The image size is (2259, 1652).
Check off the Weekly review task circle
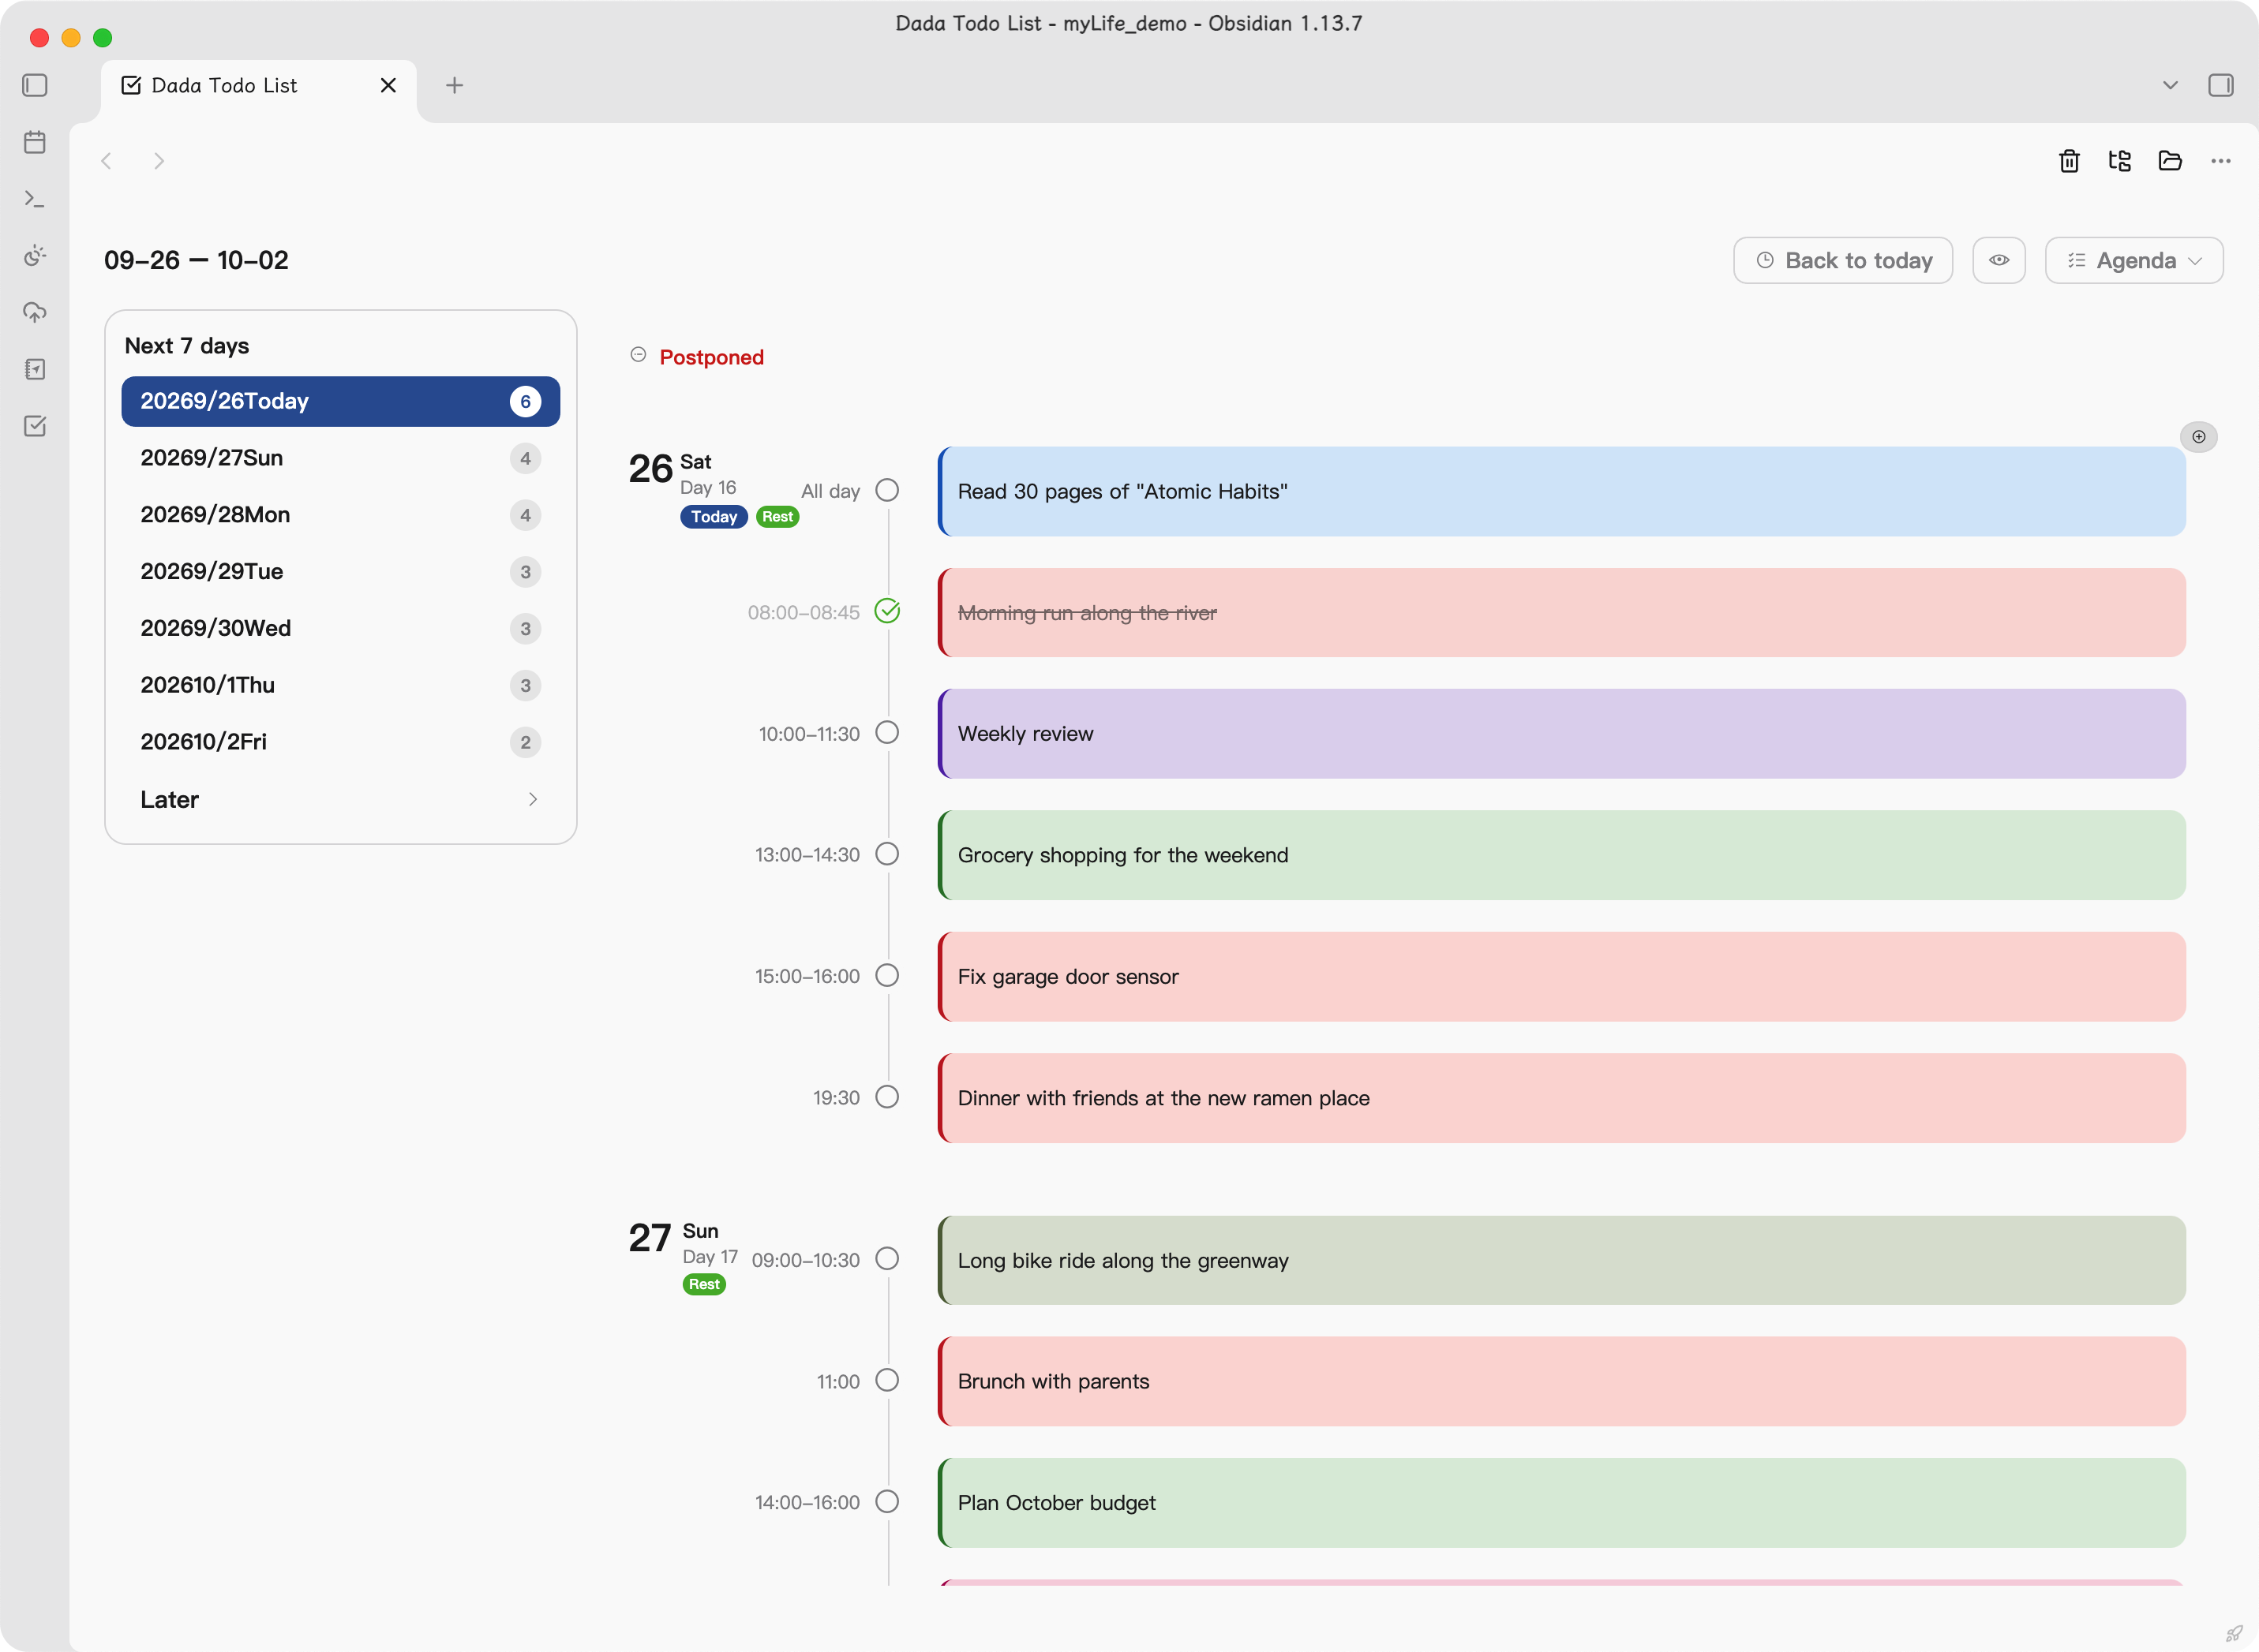coord(886,732)
